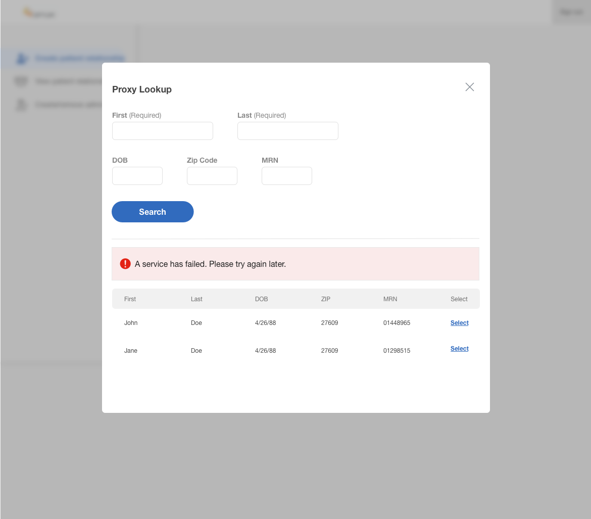Screen dimensions: 591x519
Task: Focus the First name input field
Action: click(x=162, y=131)
